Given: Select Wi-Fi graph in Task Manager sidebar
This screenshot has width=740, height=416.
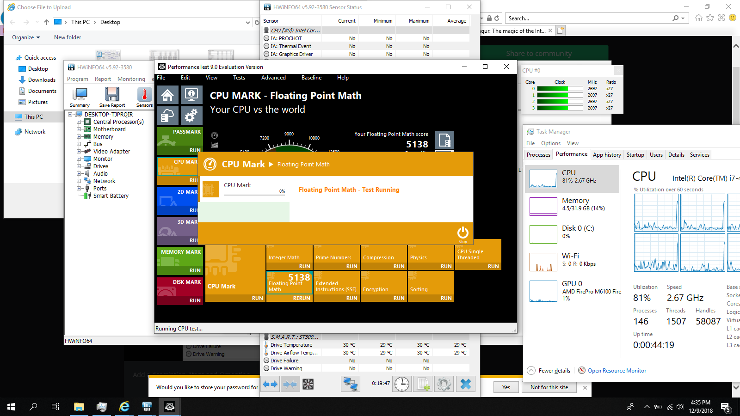Looking at the screenshot, I should [x=572, y=262].
